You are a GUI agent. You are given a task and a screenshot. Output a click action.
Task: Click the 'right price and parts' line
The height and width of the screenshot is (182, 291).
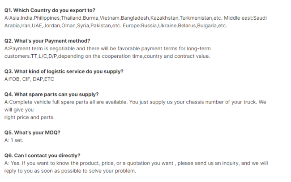[x=29, y=117]
